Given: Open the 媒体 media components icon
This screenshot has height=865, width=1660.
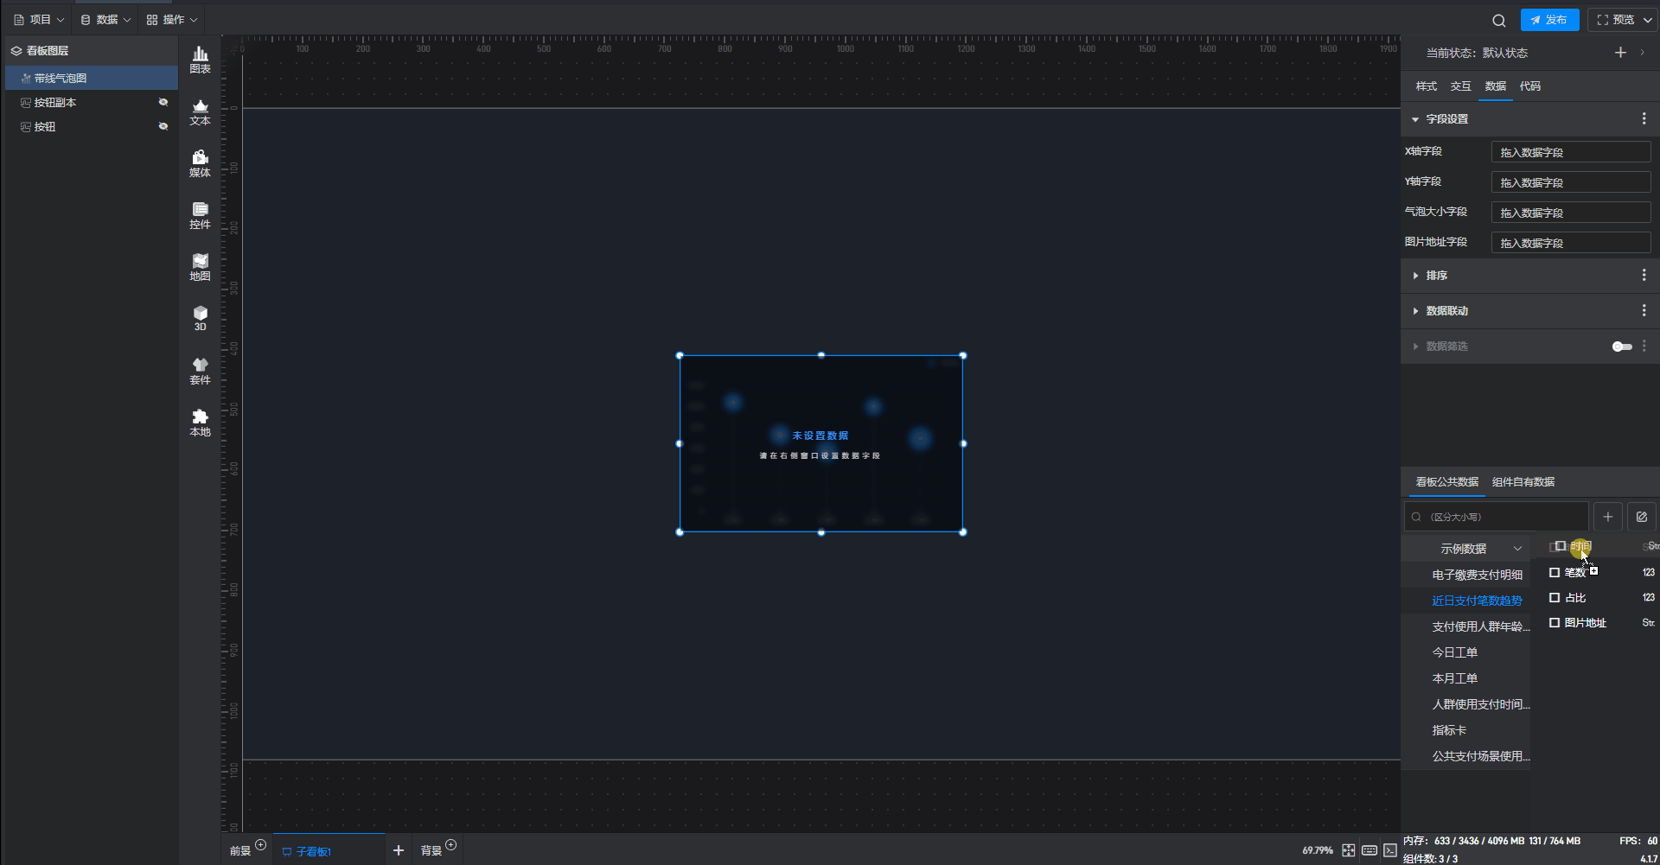Looking at the screenshot, I should (200, 163).
